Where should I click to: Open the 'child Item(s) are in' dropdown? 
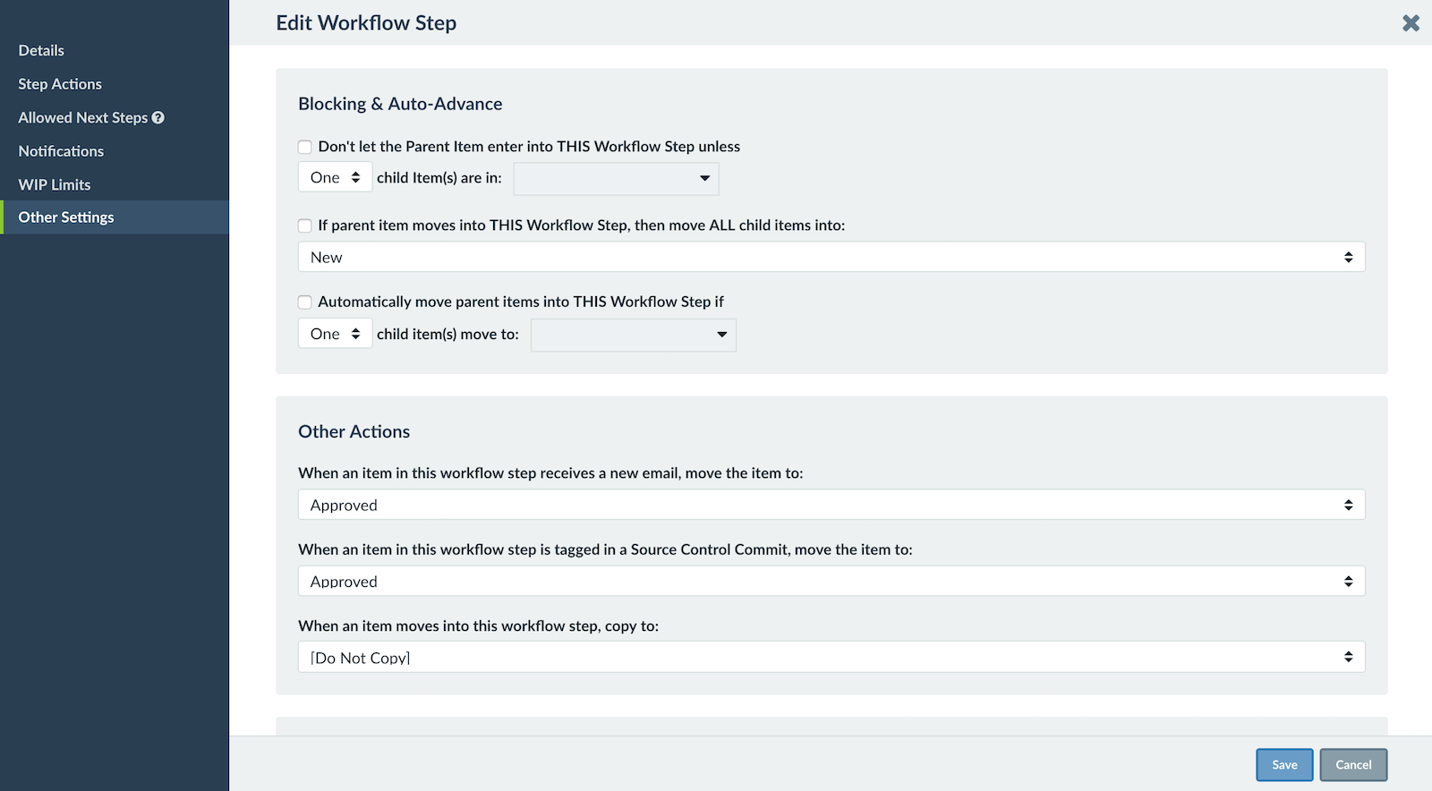click(616, 178)
